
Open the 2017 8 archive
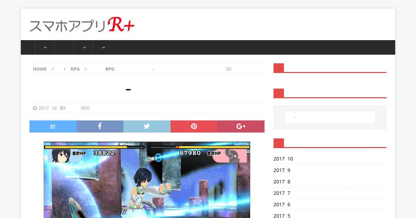tap(282, 182)
